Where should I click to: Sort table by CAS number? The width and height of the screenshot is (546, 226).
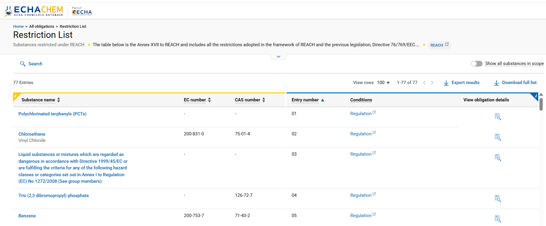point(248,100)
